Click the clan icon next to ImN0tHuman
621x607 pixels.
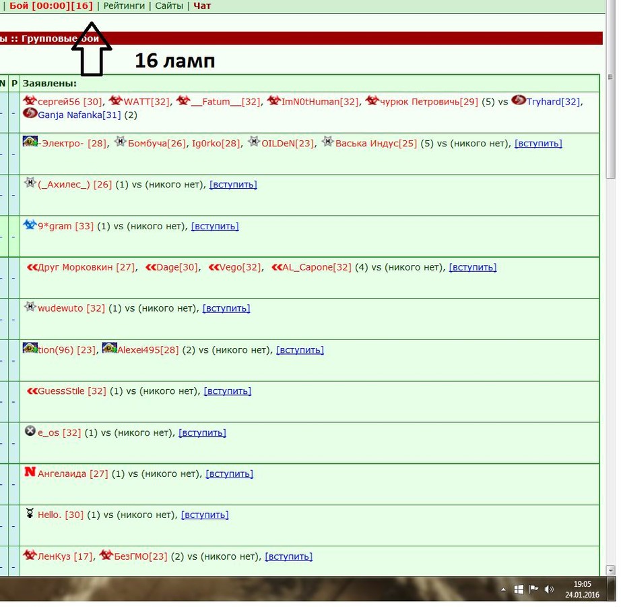click(273, 100)
